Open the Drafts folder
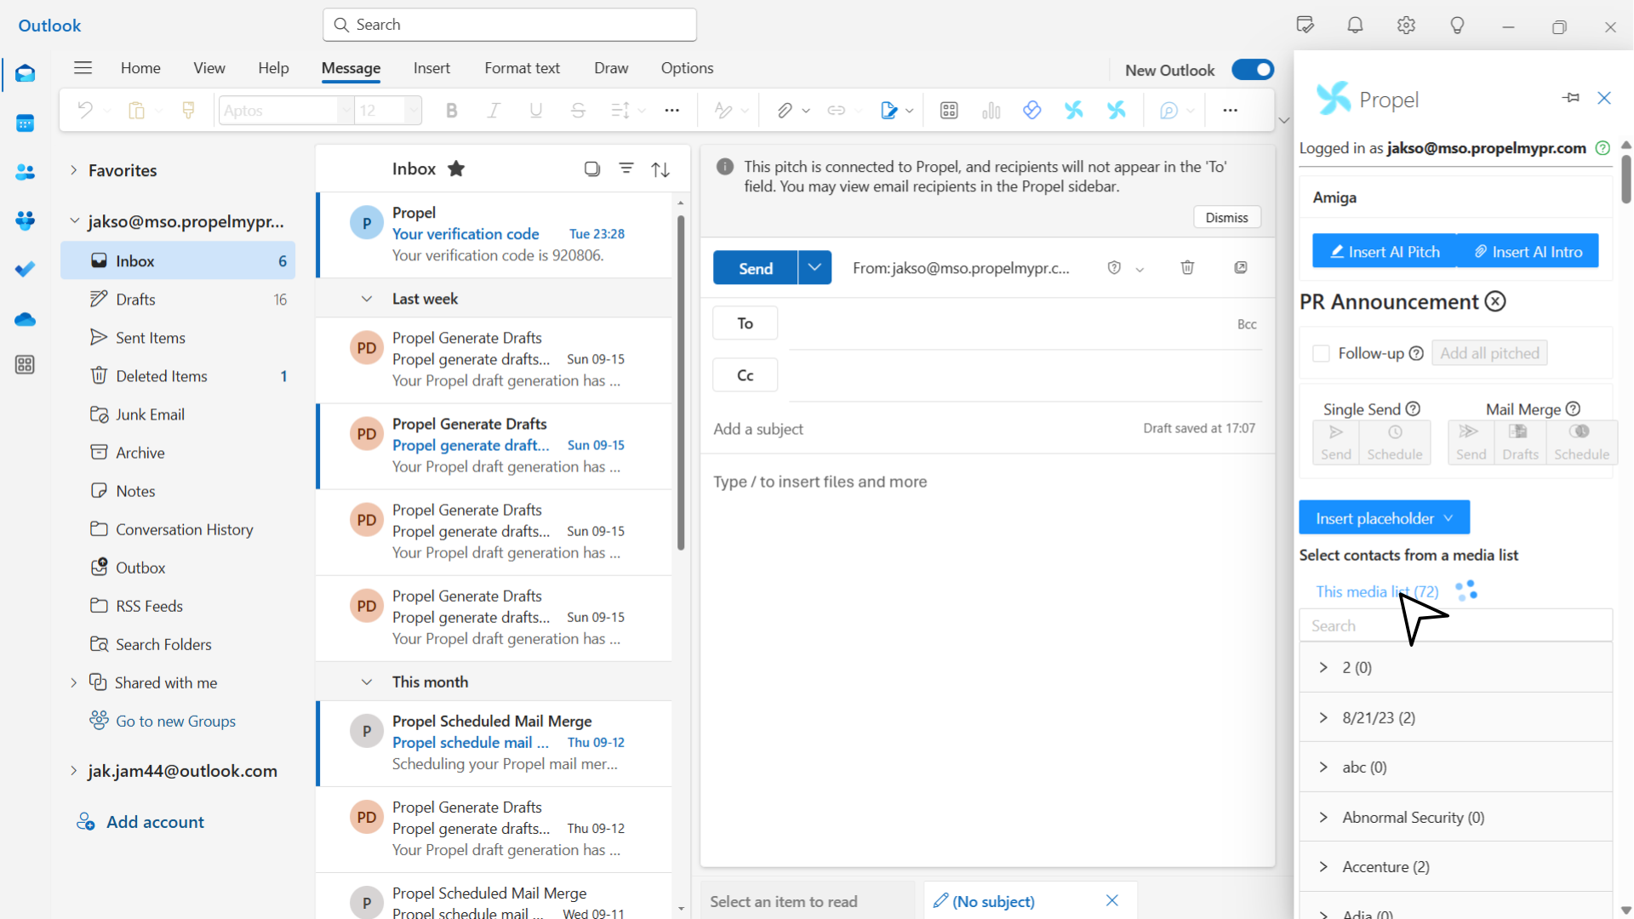This screenshot has height=919, width=1634. pos(178,300)
